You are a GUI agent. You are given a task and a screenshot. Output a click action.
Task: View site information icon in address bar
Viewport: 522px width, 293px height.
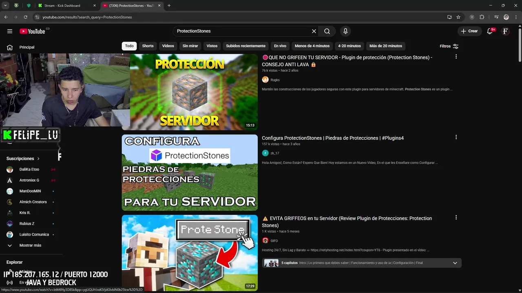coord(37,17)
